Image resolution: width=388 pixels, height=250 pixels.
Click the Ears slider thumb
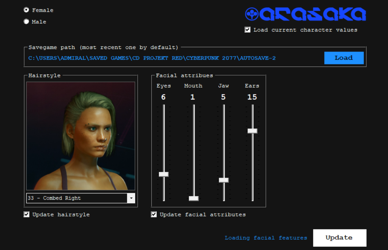click(252, 131)
